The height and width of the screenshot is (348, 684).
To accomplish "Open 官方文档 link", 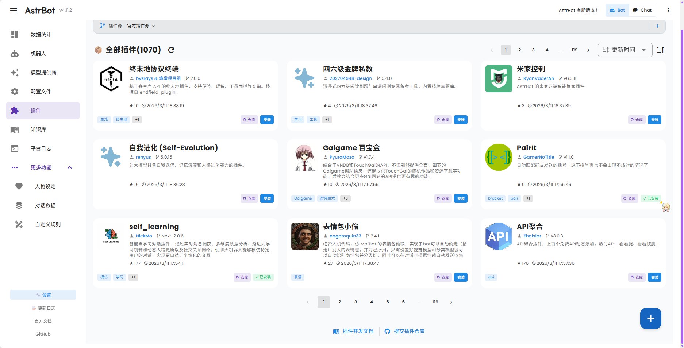I will (x=43, y=321).
